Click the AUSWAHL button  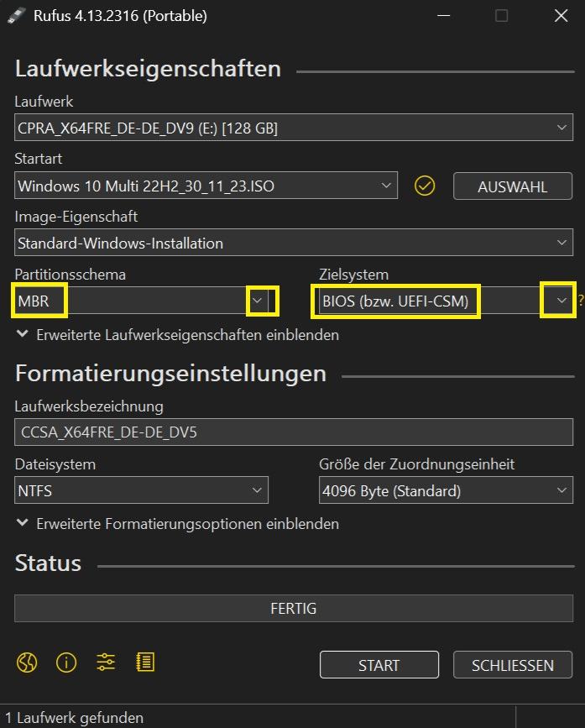click(513, 186)
